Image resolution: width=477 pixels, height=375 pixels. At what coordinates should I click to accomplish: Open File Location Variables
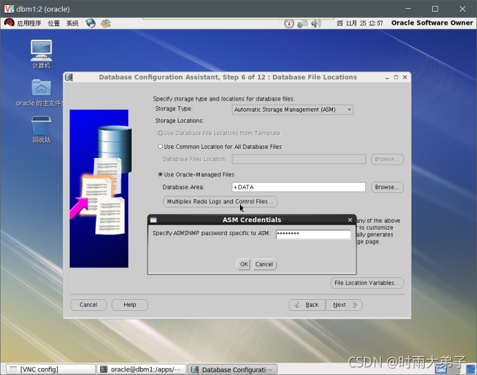(x=367, y=283)
